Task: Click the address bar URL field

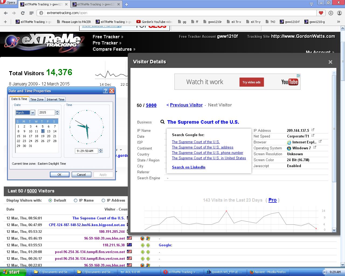Action: [x=178, y=13]
